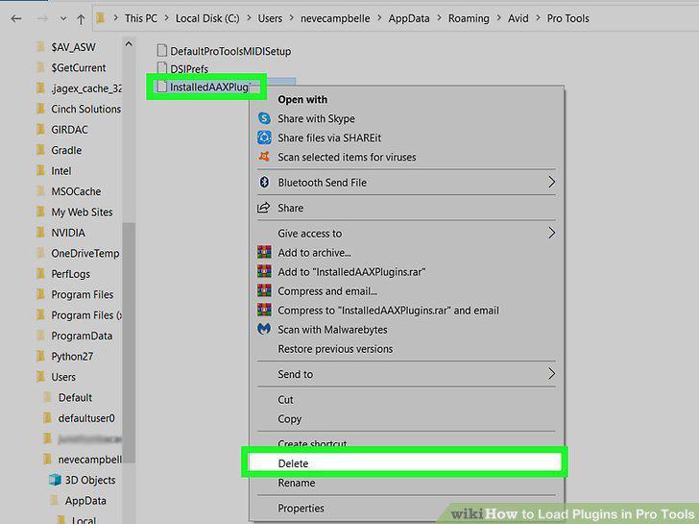Viewport: 699px width, 524px height.
Task: Navigate to AppData breadcrumb segment
Action: point(409,18)
